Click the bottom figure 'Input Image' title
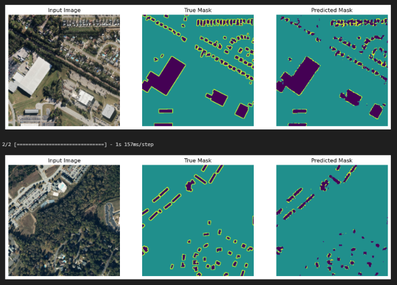The height and width of the screenshot is (285, 397). point(64,161)
